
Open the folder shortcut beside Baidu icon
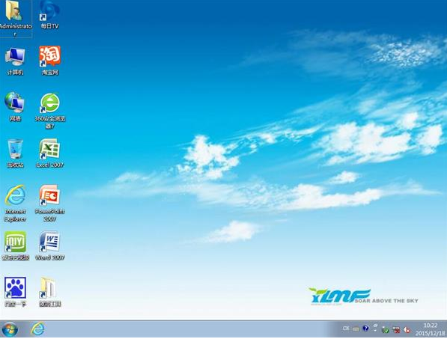click(50, 292)
